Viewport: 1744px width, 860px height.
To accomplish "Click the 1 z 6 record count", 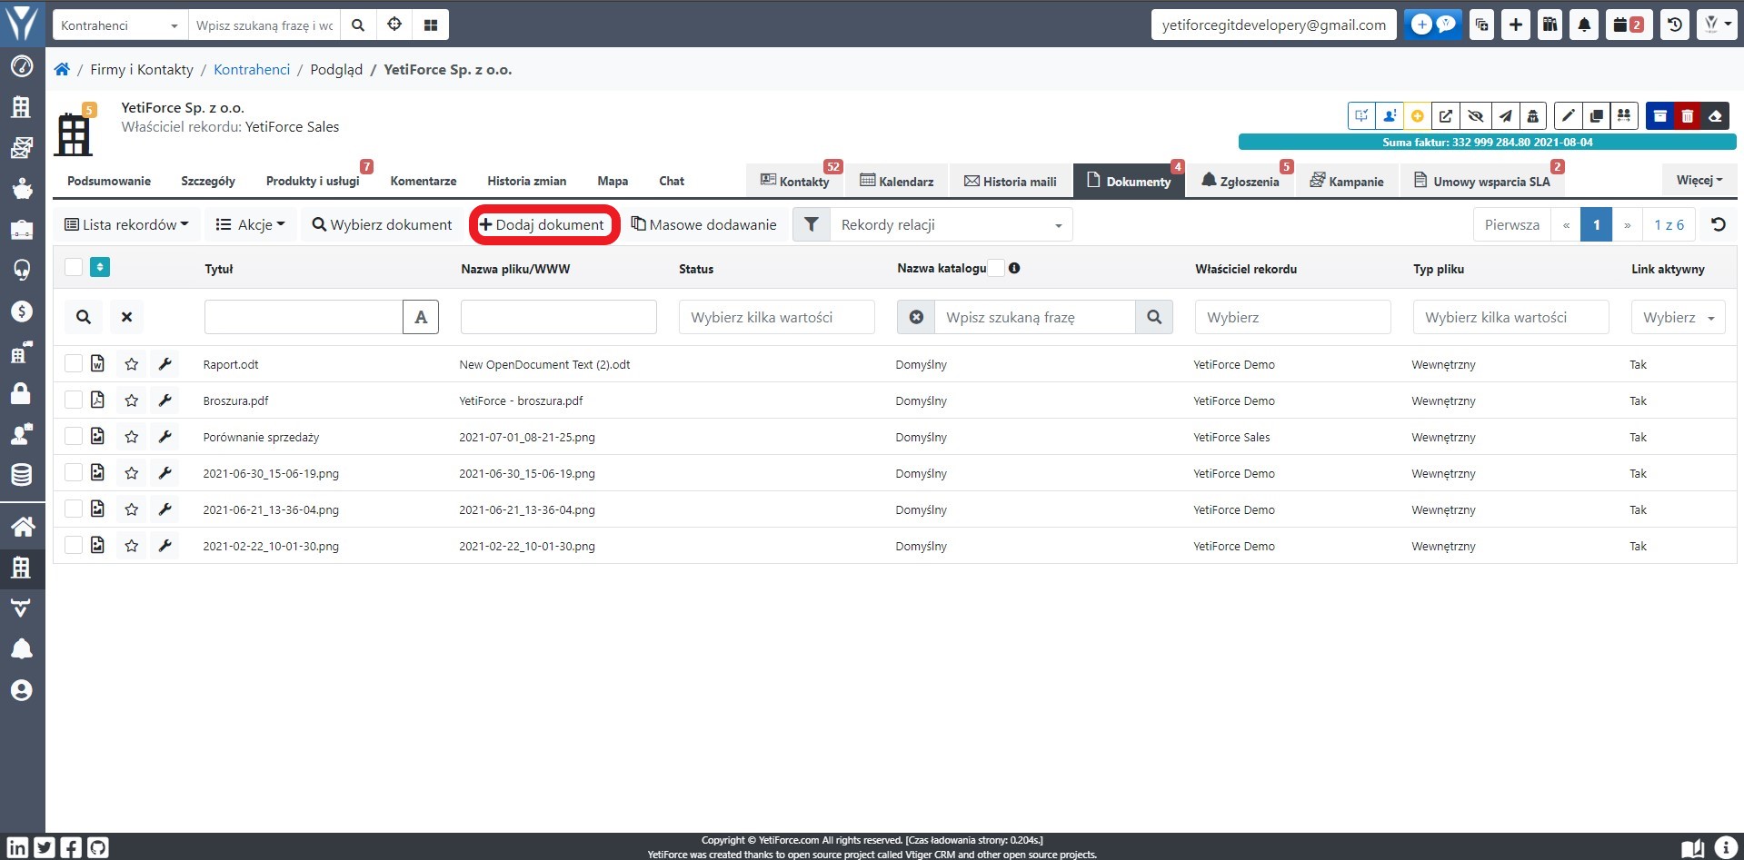I will pos(1669,224).
